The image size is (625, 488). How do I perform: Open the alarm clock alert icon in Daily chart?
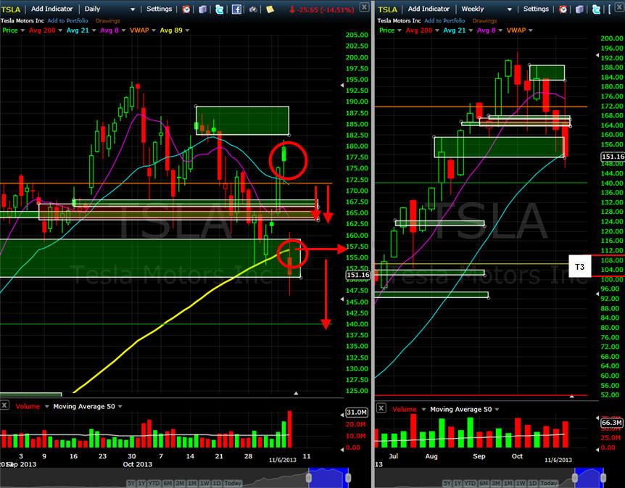pos(186,9)
